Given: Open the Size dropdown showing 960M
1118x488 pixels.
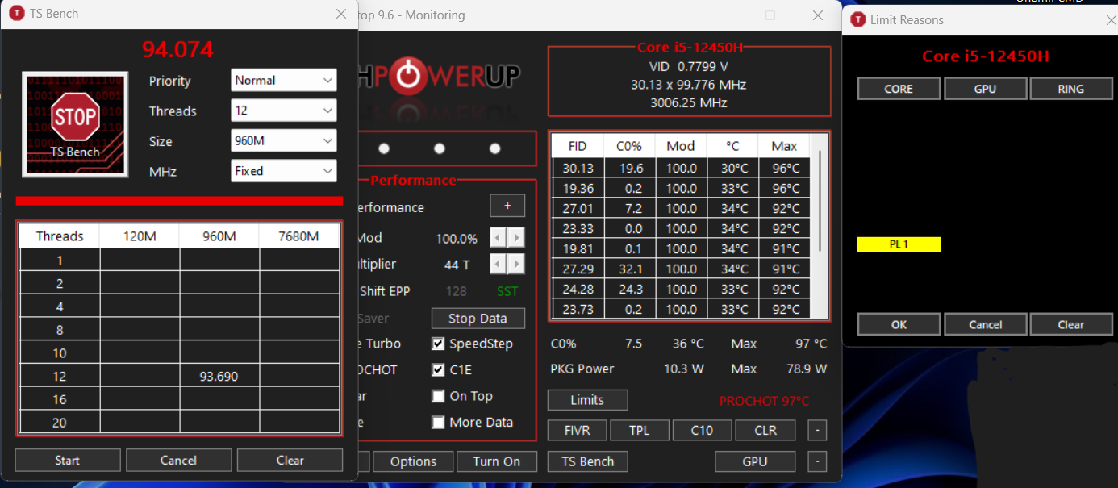Looking at the screenshot, I should (x=283, y=141).
